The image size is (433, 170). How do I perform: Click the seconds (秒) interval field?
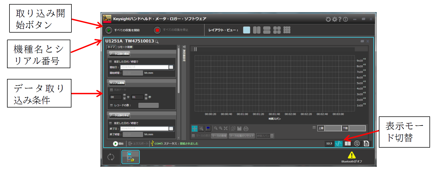137,97
